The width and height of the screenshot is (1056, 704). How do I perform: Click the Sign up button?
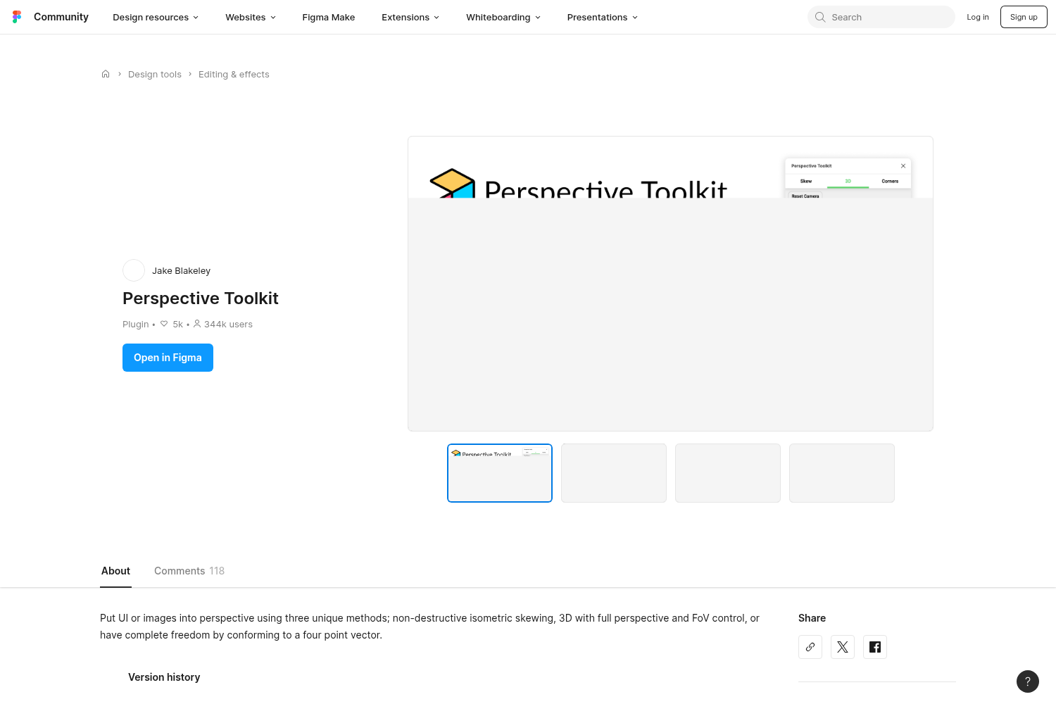point(1024,17)
